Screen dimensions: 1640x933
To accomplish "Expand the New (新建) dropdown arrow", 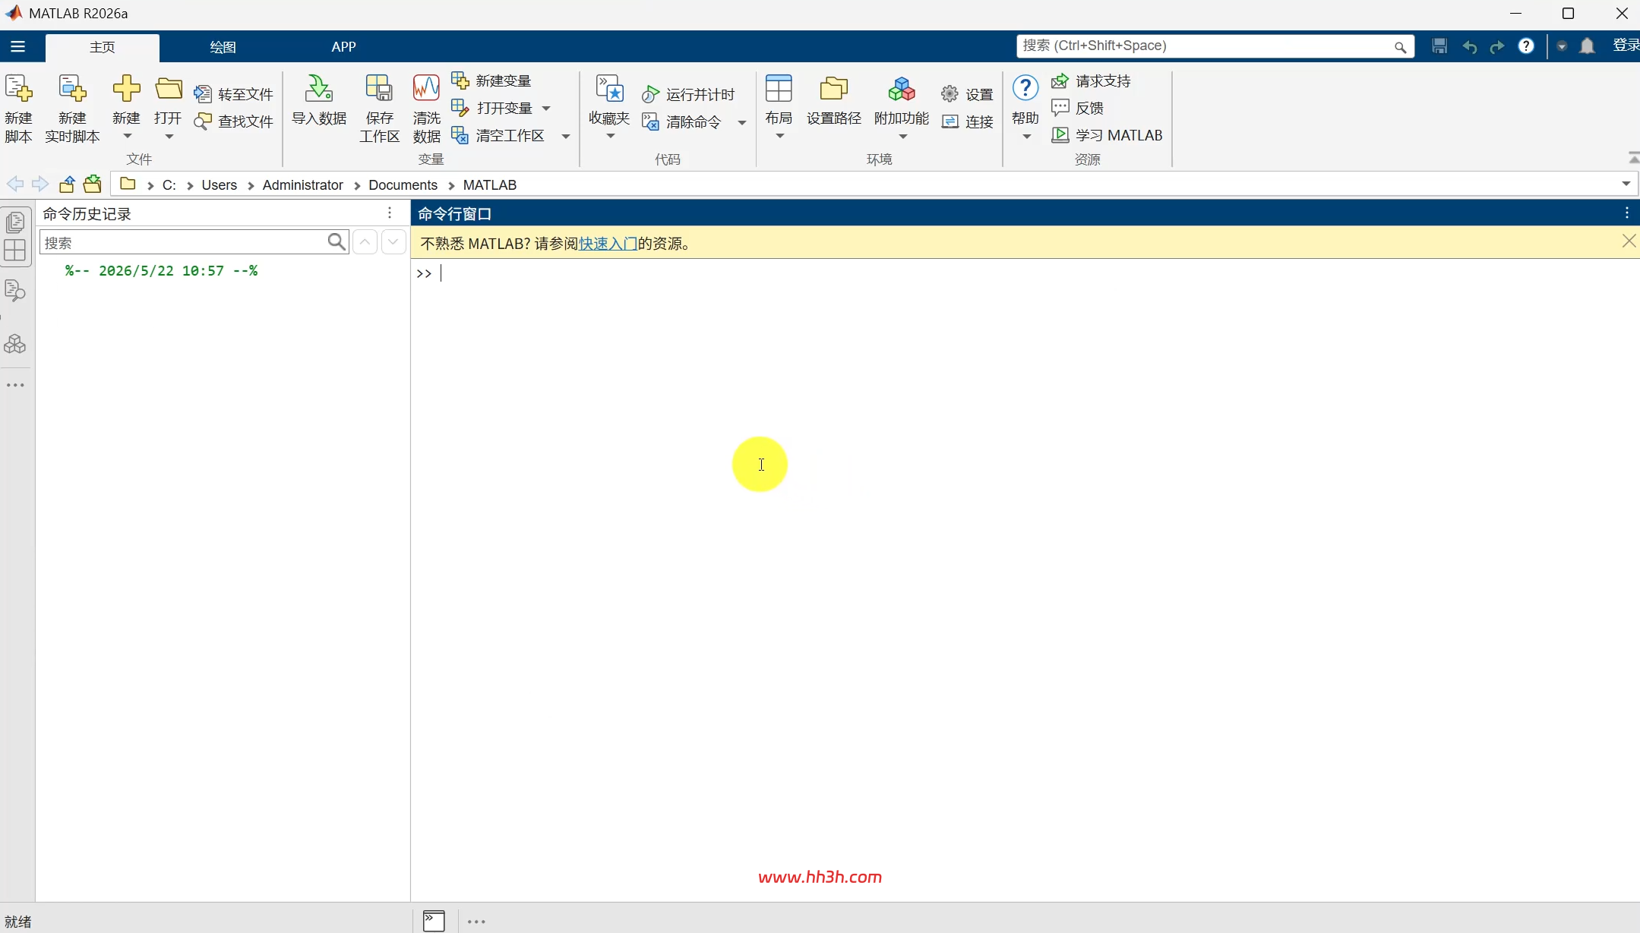I will click(x=128, y=136).
